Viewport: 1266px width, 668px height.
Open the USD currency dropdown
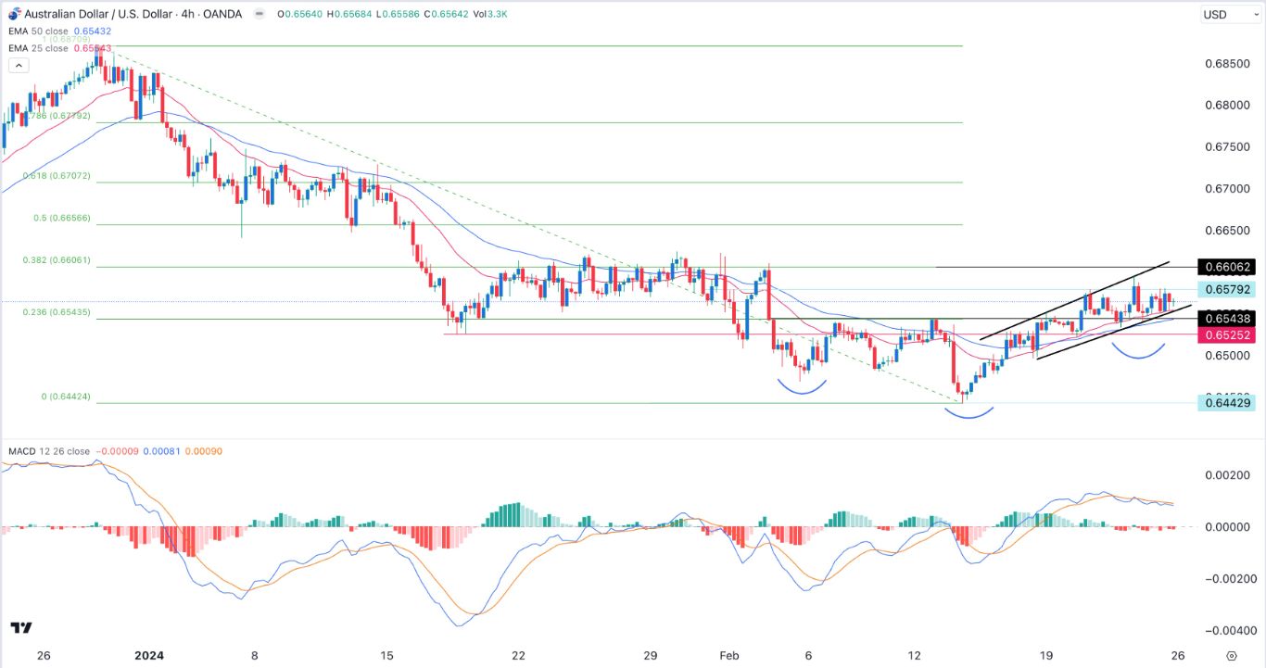click(x=1229, y=14)
